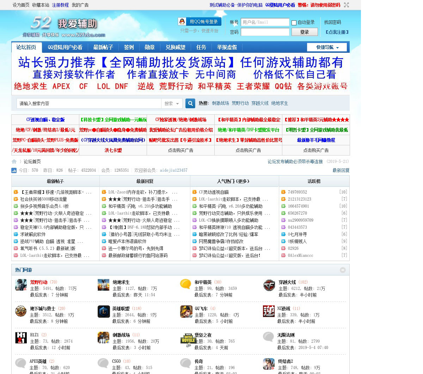
Task: Click the 洪七卡盟 ad cell
Action: (x=113, y=150)
